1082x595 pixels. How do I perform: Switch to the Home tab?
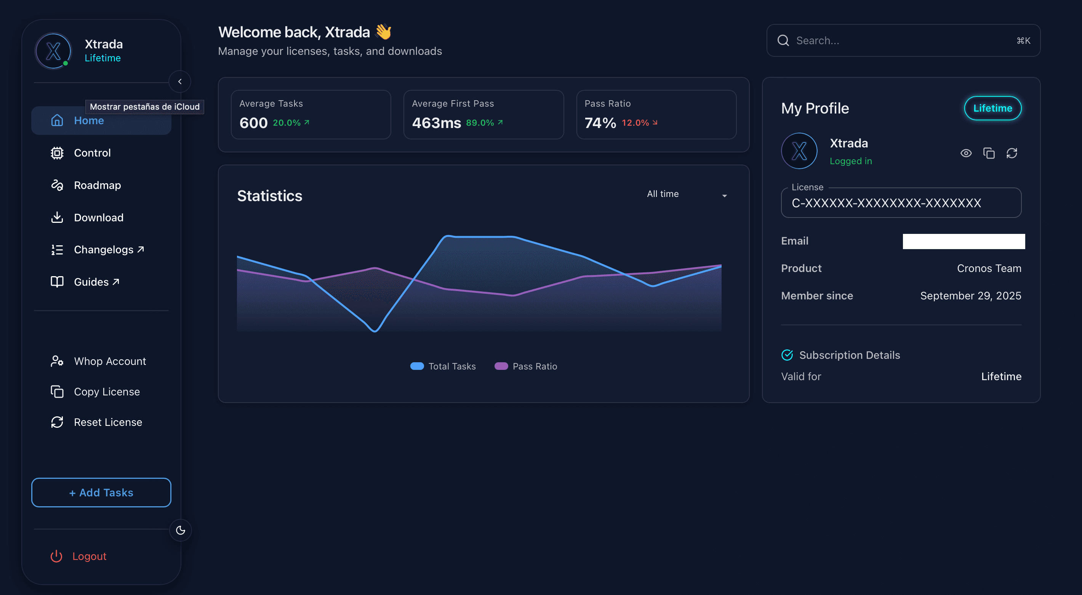(89, 120)
